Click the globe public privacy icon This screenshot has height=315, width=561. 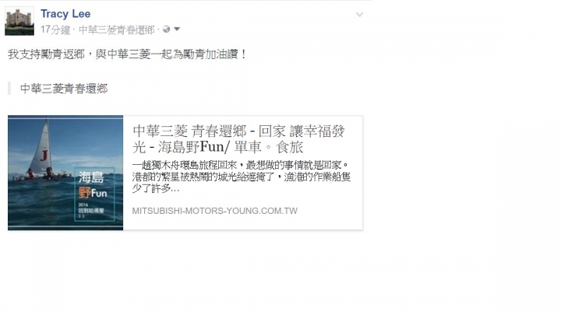[x=166, y=30]
